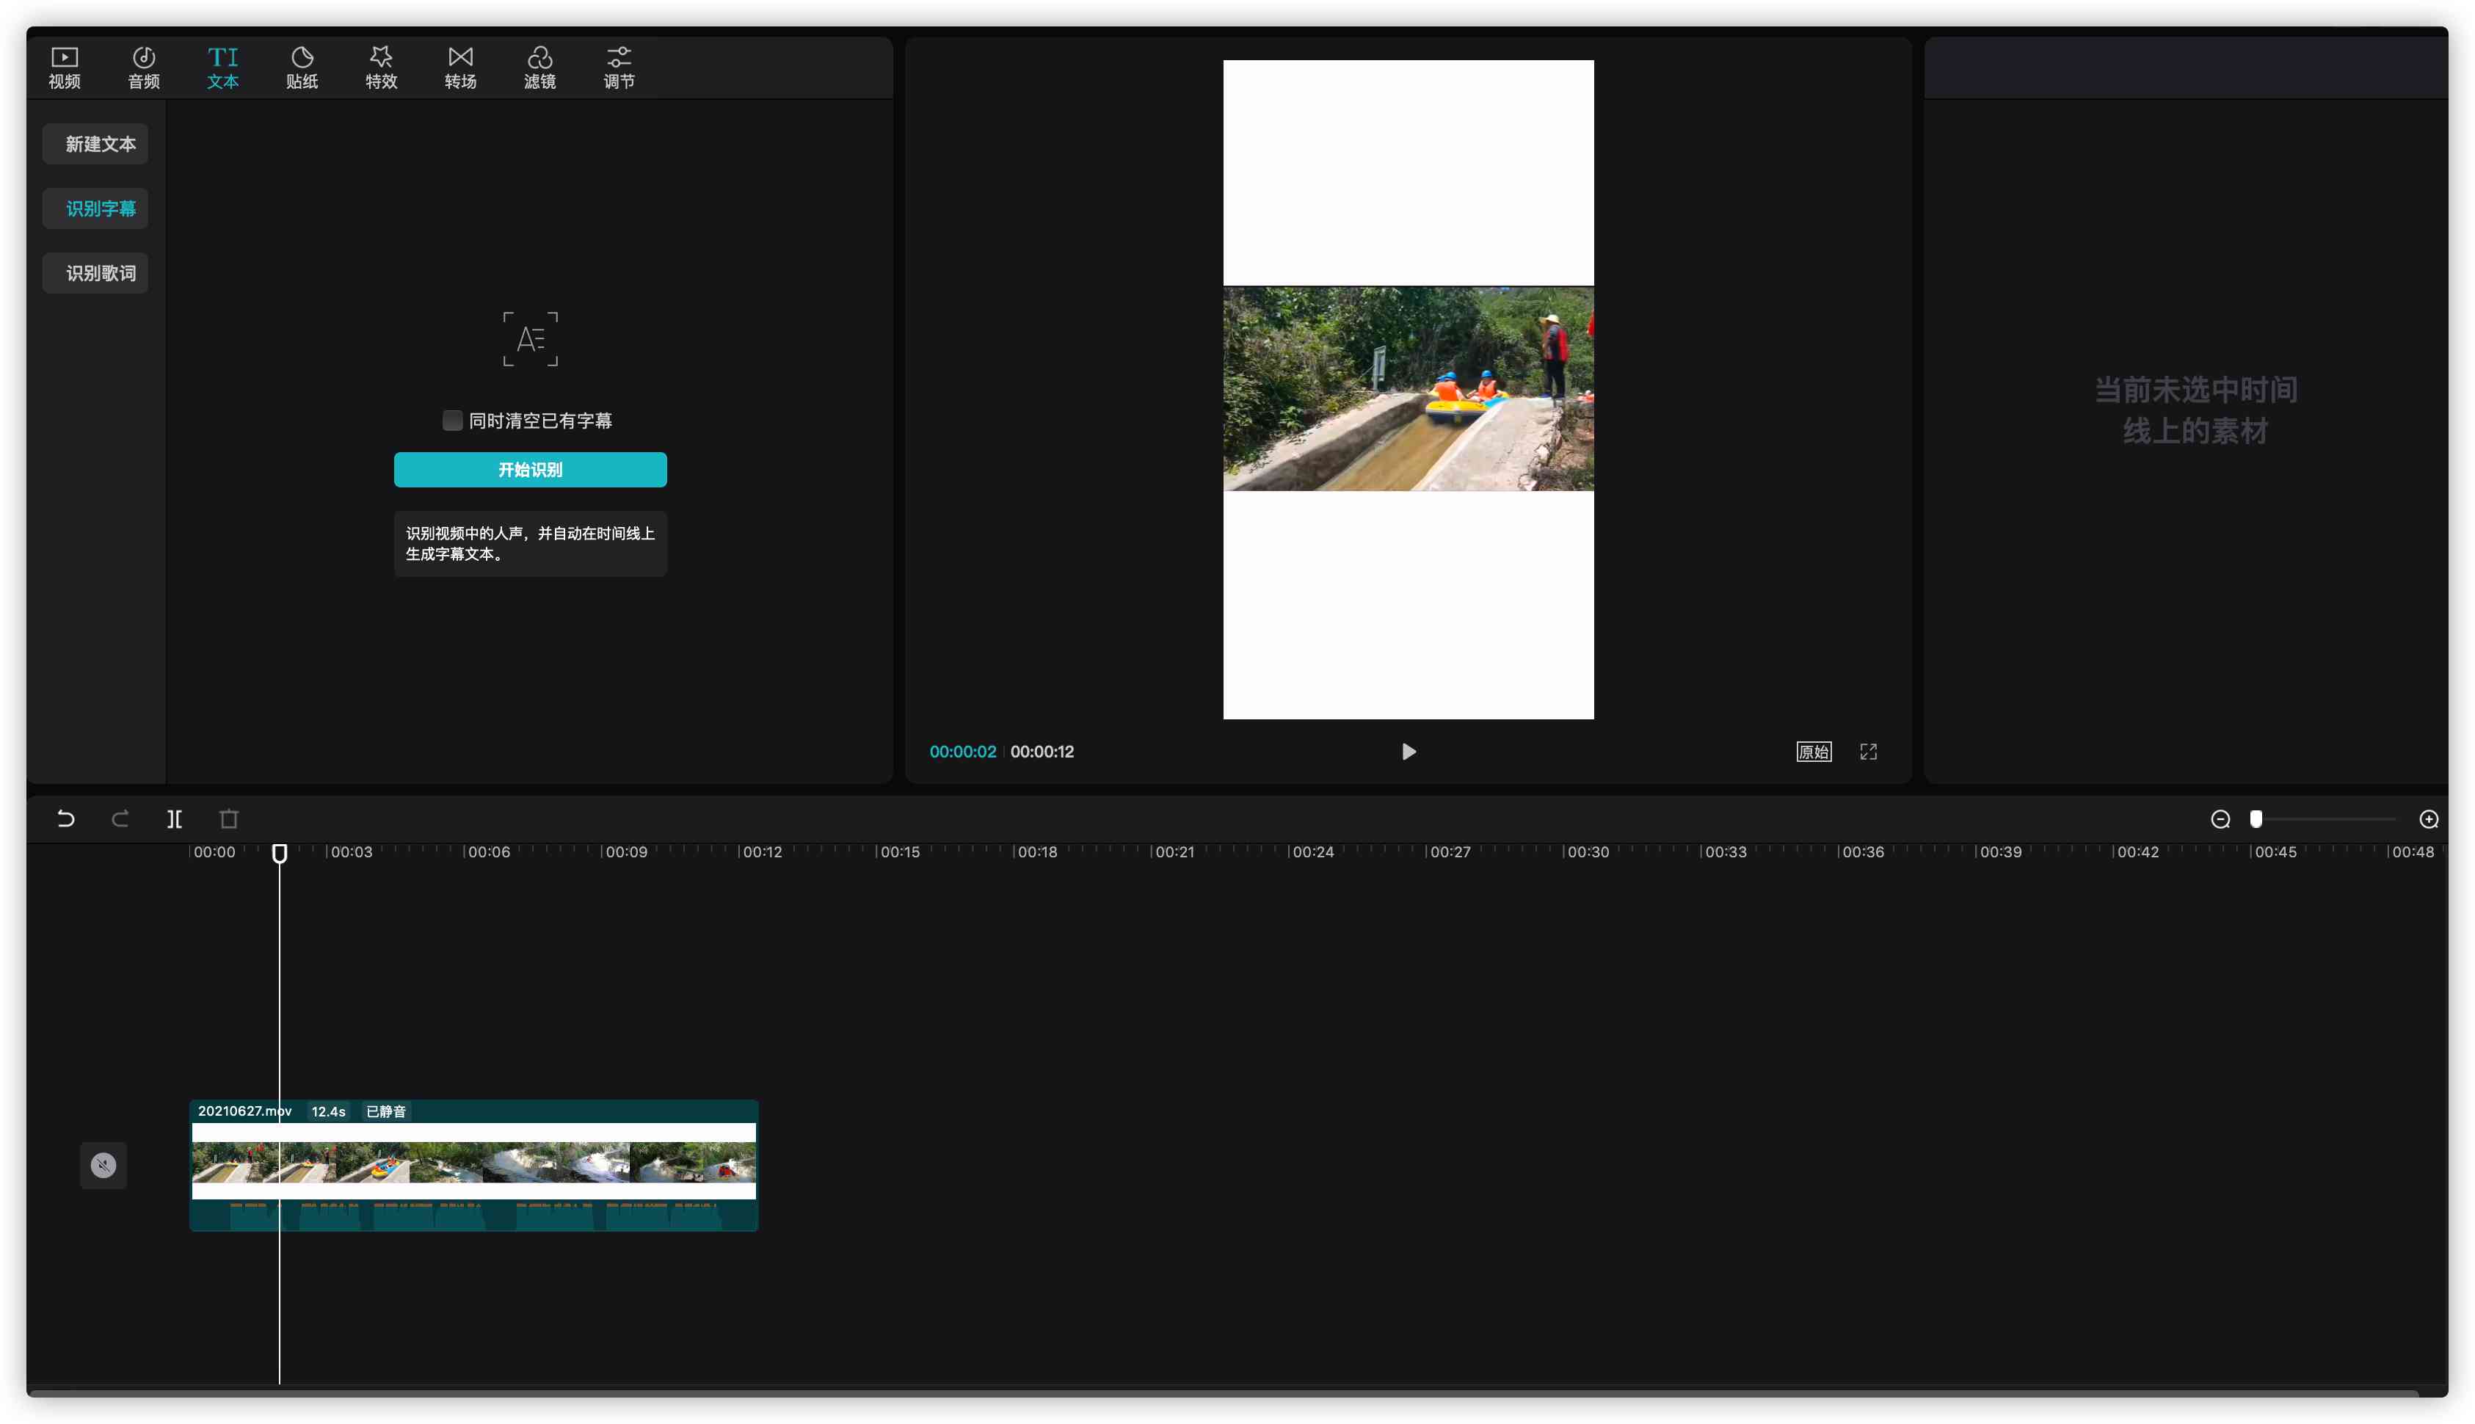
Task: Play the preview video
Action: (x=1408, y=751)
